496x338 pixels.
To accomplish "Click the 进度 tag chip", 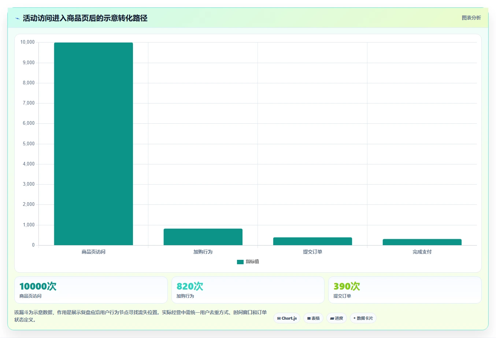I will 337,318.
